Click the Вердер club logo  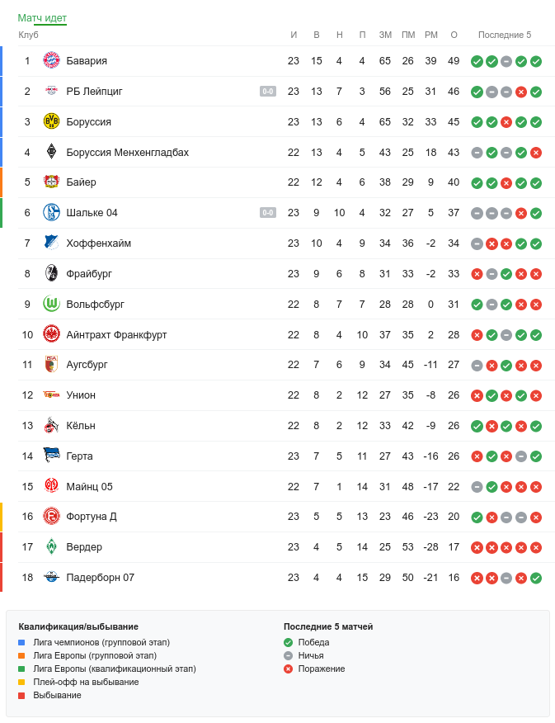coord(51,546)
